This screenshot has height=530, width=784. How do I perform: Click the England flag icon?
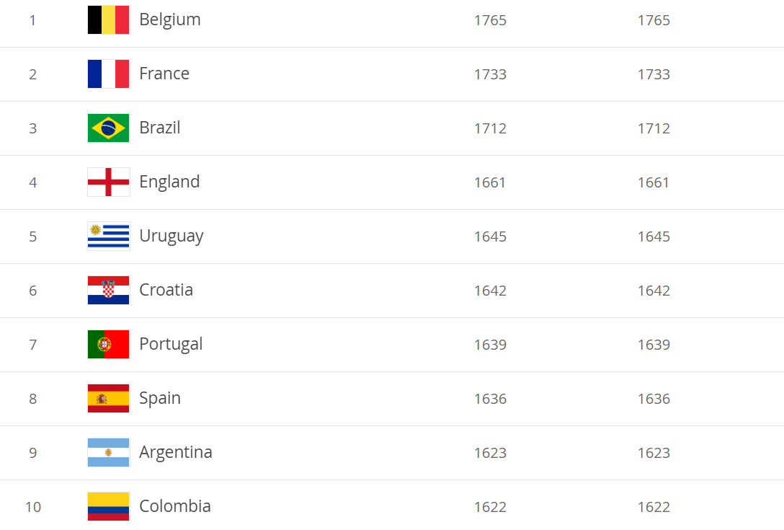pyautogui.click(x=109, y=182)
